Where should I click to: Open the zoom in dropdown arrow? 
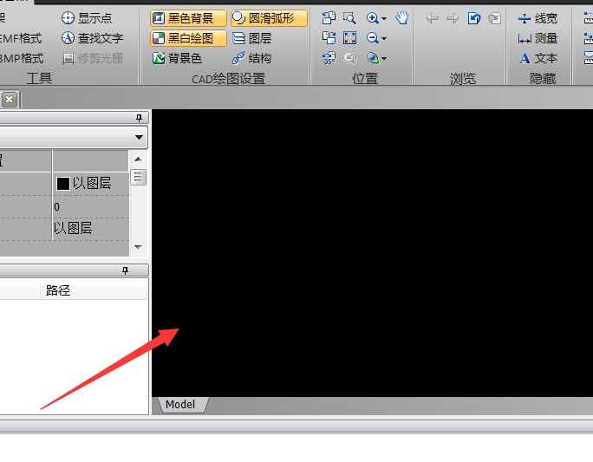coord(384,18)
